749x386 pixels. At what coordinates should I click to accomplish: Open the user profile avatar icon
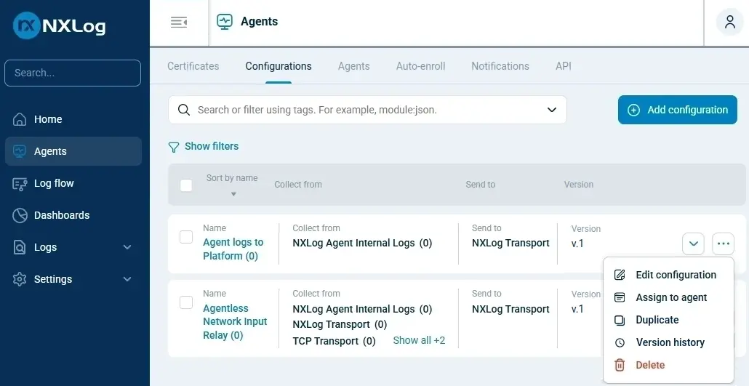[x=729, y=22]
